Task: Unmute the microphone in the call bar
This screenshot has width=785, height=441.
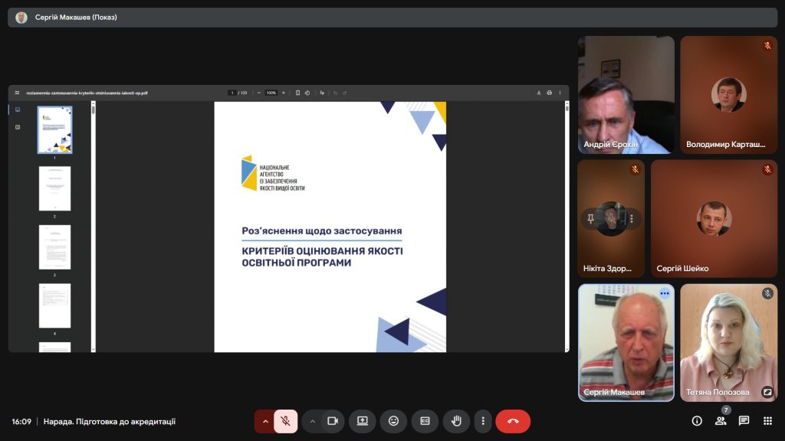Action: click(285, 421)
